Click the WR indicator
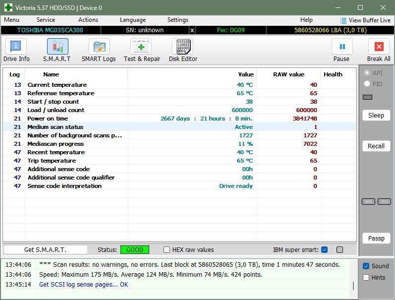The height and width of the screenshot is (300, 395). tap(368, 202)
